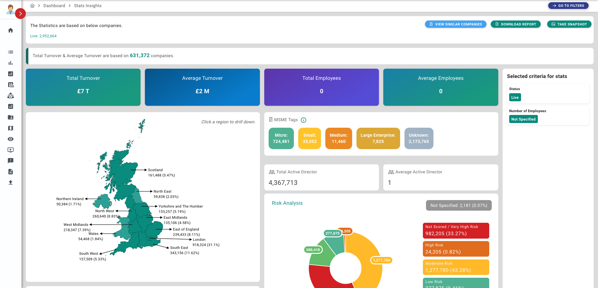Viewport: 598px width, 288px height.
Task: Open the connected circles sidebar icon
Action: pos(11,96)
